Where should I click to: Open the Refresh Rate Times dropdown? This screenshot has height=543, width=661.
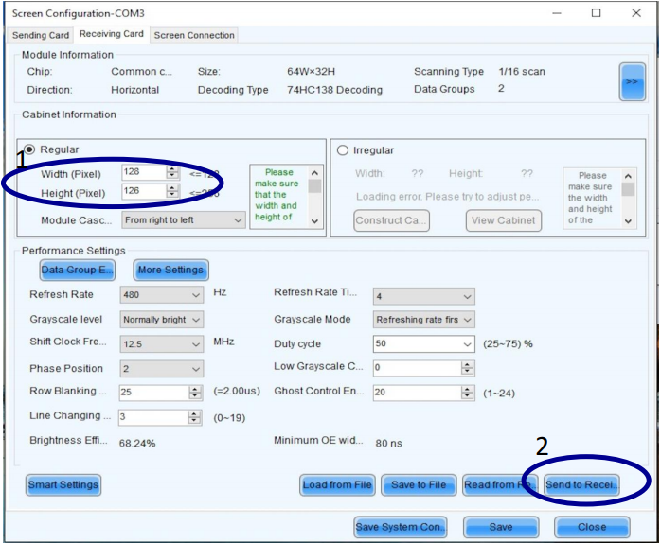(x=423, y=296)
